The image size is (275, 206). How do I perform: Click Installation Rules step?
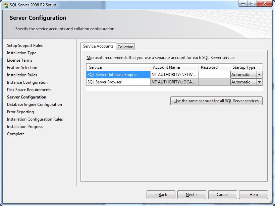tap(22, 75)
